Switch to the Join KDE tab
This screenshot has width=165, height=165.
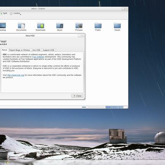pyautogui.click(x=36, y=50)
